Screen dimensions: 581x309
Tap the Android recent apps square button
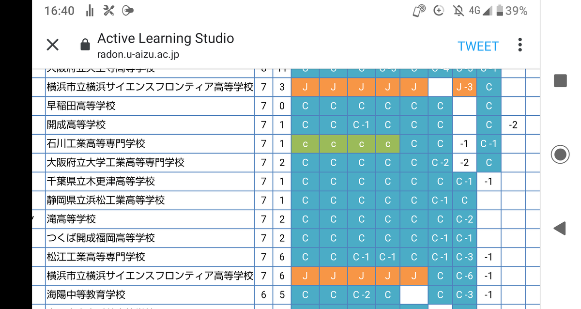tap(560, 81)
